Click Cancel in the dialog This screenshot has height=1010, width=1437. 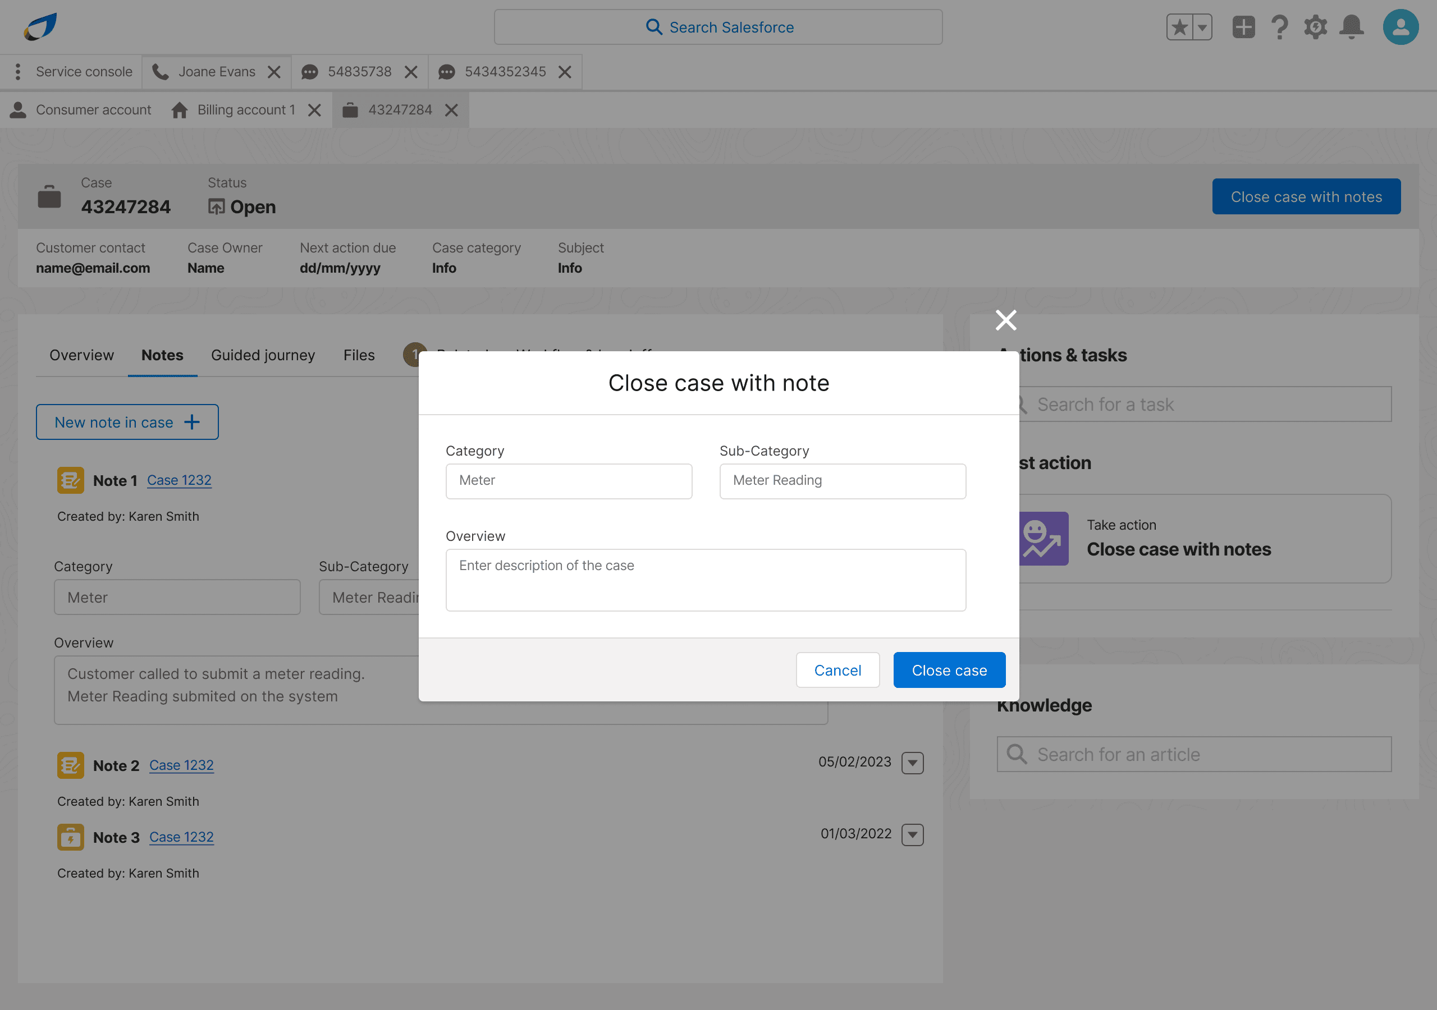pos(838,670)
